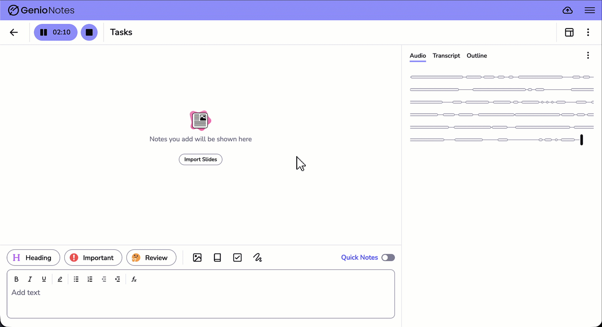Toggle bold formatting
This screenshot has width=602, height=327.
(16, 279)
